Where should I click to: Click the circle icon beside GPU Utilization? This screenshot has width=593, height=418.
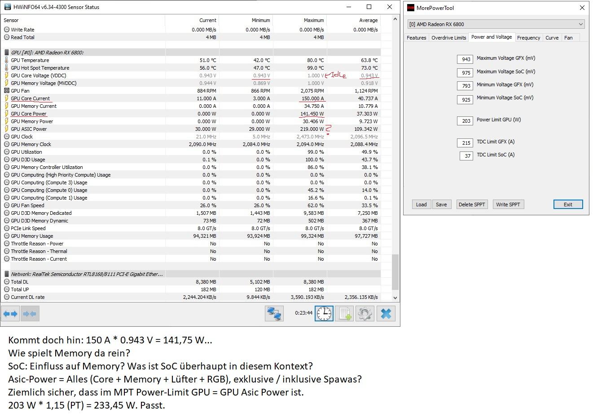point(7,152)
